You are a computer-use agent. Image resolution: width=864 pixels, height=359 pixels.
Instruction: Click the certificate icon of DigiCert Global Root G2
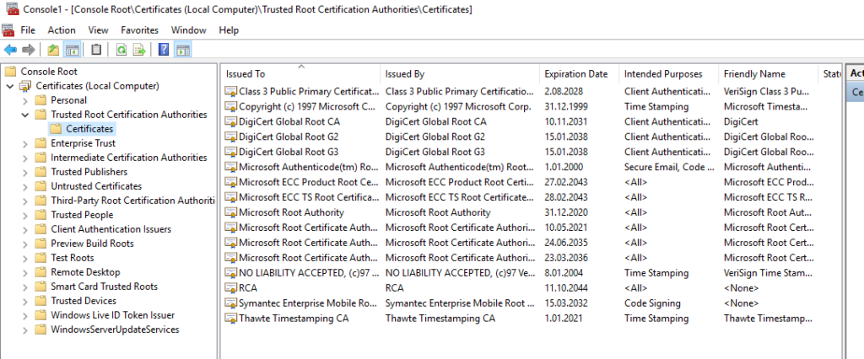pyautogui.click(x=231, y=137)
